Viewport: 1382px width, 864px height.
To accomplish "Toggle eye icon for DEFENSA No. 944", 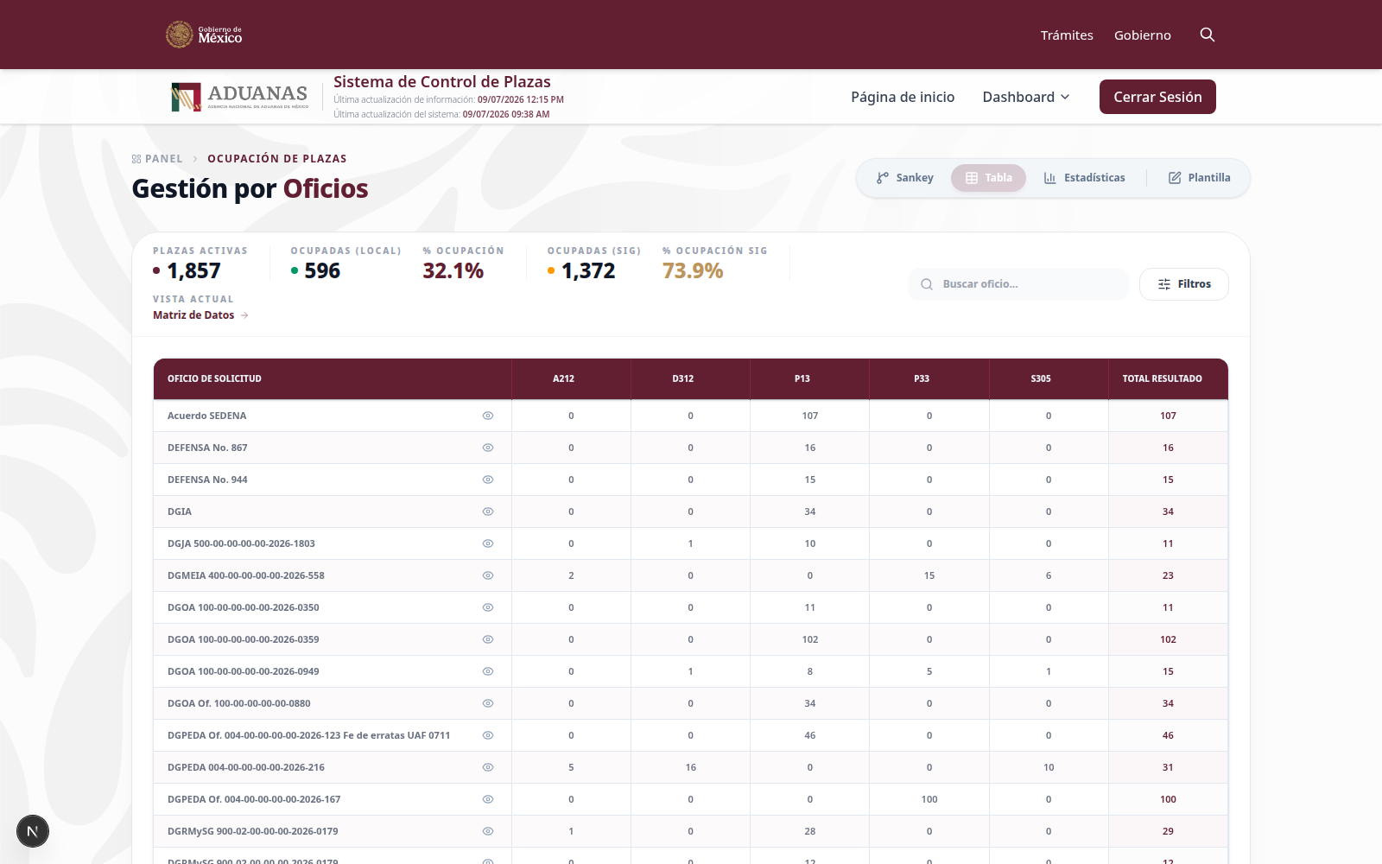I will click(x=488, y=480).
